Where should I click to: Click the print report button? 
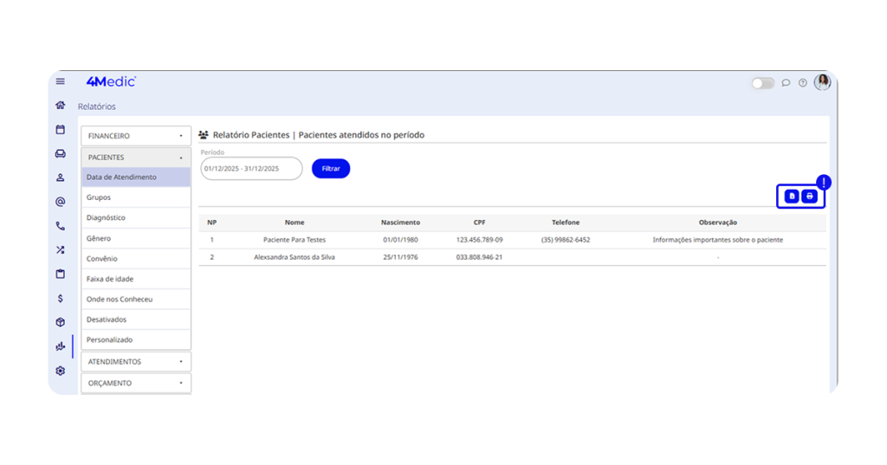(810, 197)
